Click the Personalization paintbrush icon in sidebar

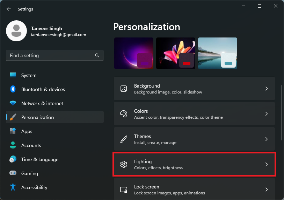tap(13, 117)
